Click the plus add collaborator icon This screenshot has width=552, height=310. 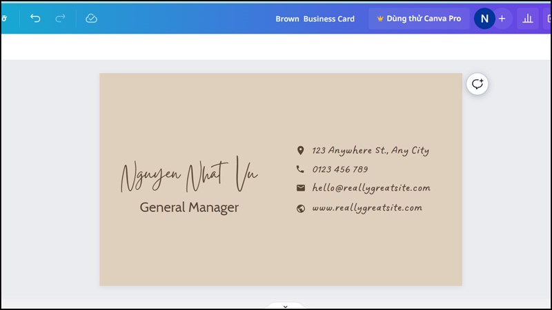click(x=502, y=19)
